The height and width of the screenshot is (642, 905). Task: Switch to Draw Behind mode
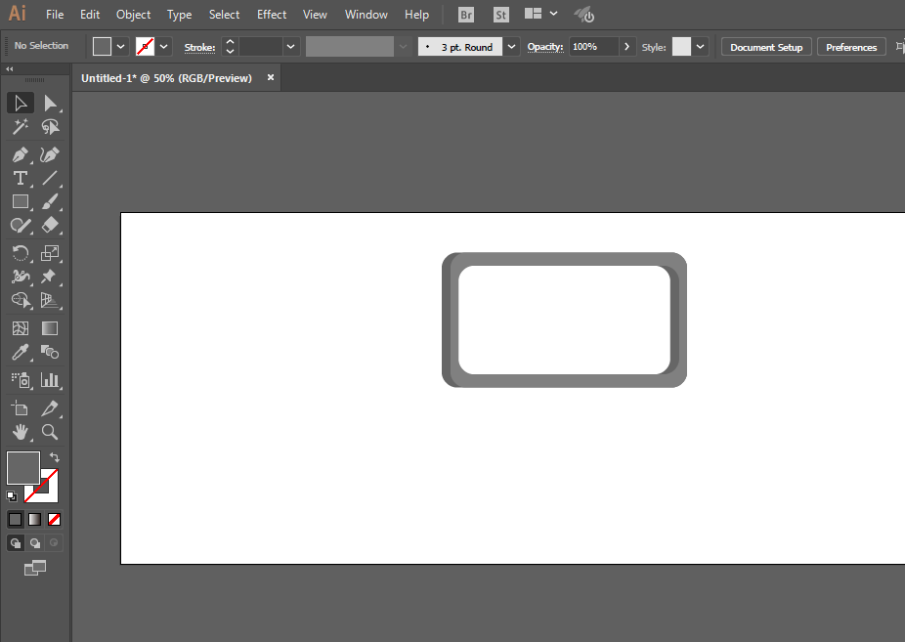[35, 542]
